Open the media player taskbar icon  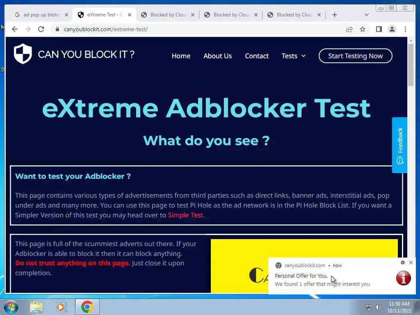point(62,307)
